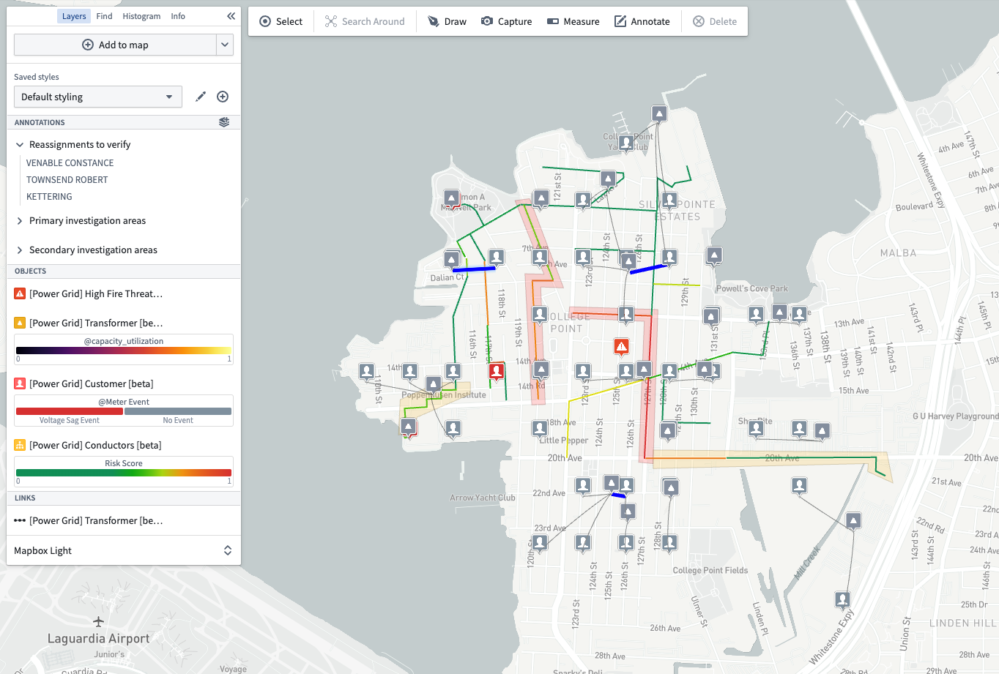This screenshot has height=674, width=999.
Task: Select the red customer marker on map
Action: (x=497, y=371)
